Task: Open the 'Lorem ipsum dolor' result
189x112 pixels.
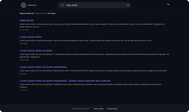Action: click(31, 37)
